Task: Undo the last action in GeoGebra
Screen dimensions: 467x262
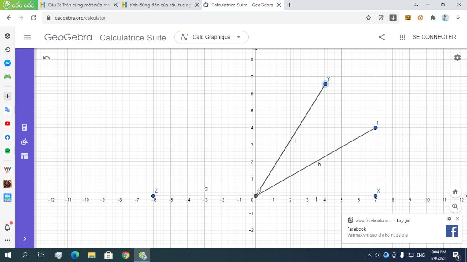Action: 47,58
